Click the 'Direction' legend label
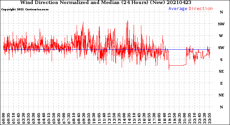The width and height of the screenshot is (230, 125). coord(201,9)
